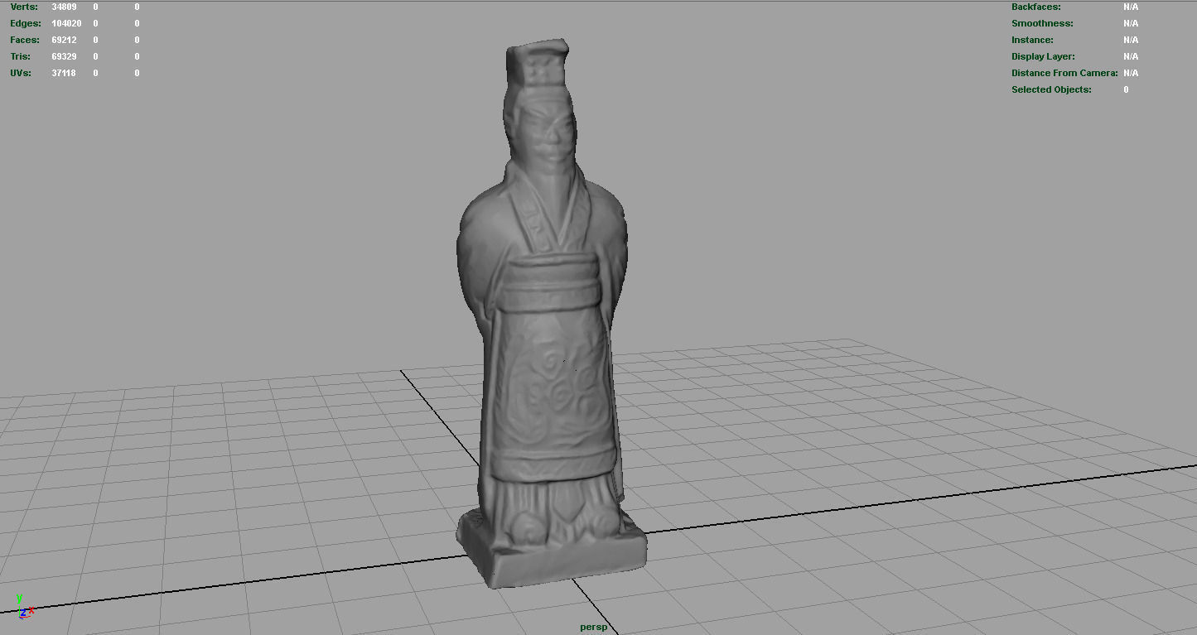1197x635 pixels.
Task: Click the Edges: label in the HUD
Action: click(x=26, y=23)
